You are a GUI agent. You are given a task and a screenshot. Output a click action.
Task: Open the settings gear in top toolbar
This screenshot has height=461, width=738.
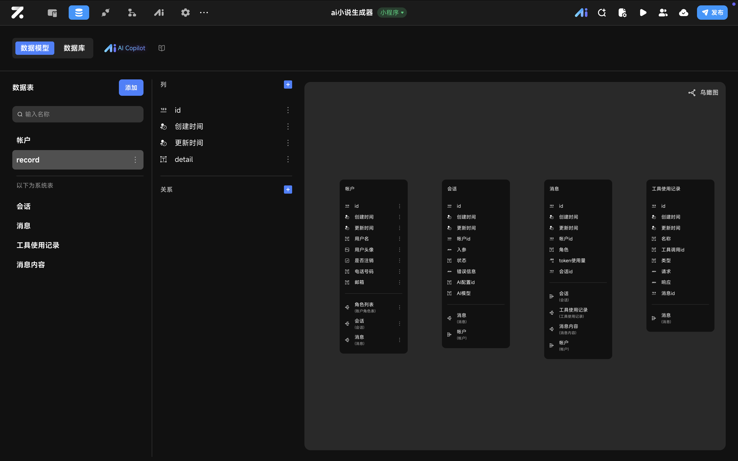186,13
